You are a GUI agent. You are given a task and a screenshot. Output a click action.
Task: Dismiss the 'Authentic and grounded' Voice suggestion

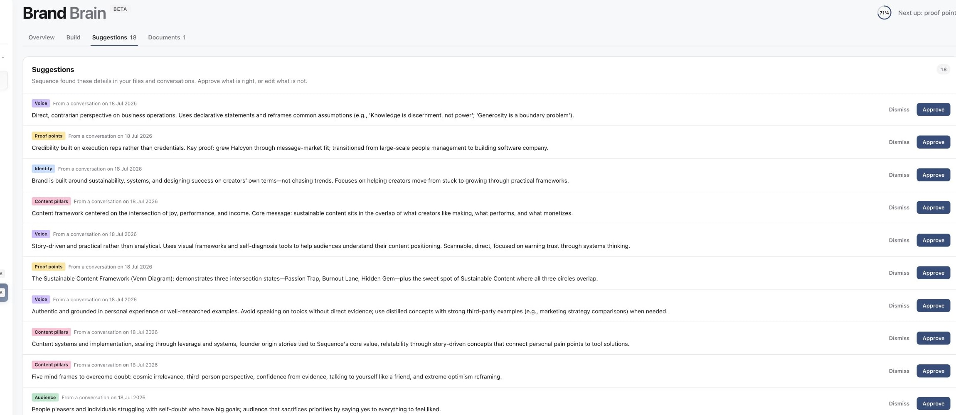coord(899,305)
